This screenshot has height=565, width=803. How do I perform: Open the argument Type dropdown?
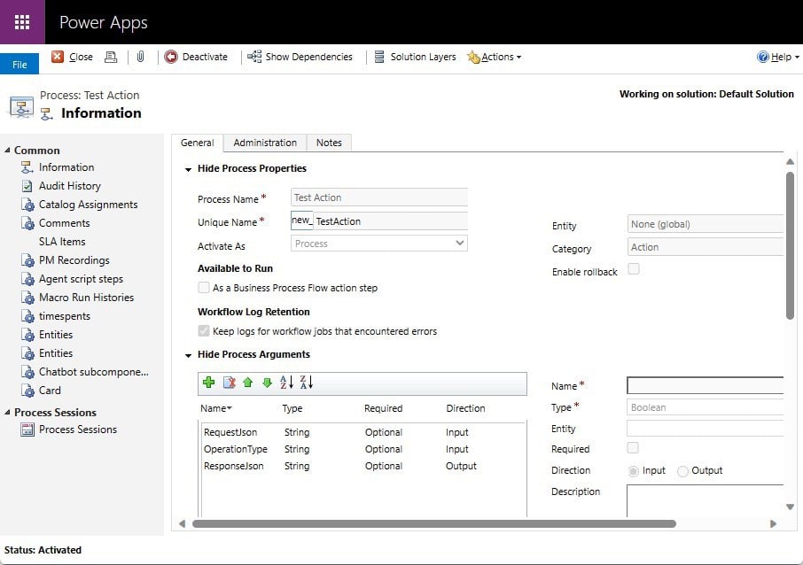pyautogui.click(x=705, y=407)
